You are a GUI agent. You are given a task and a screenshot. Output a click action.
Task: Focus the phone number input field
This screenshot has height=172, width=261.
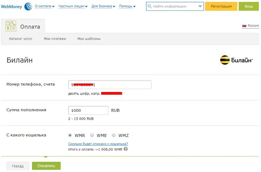tap(110, 85)
